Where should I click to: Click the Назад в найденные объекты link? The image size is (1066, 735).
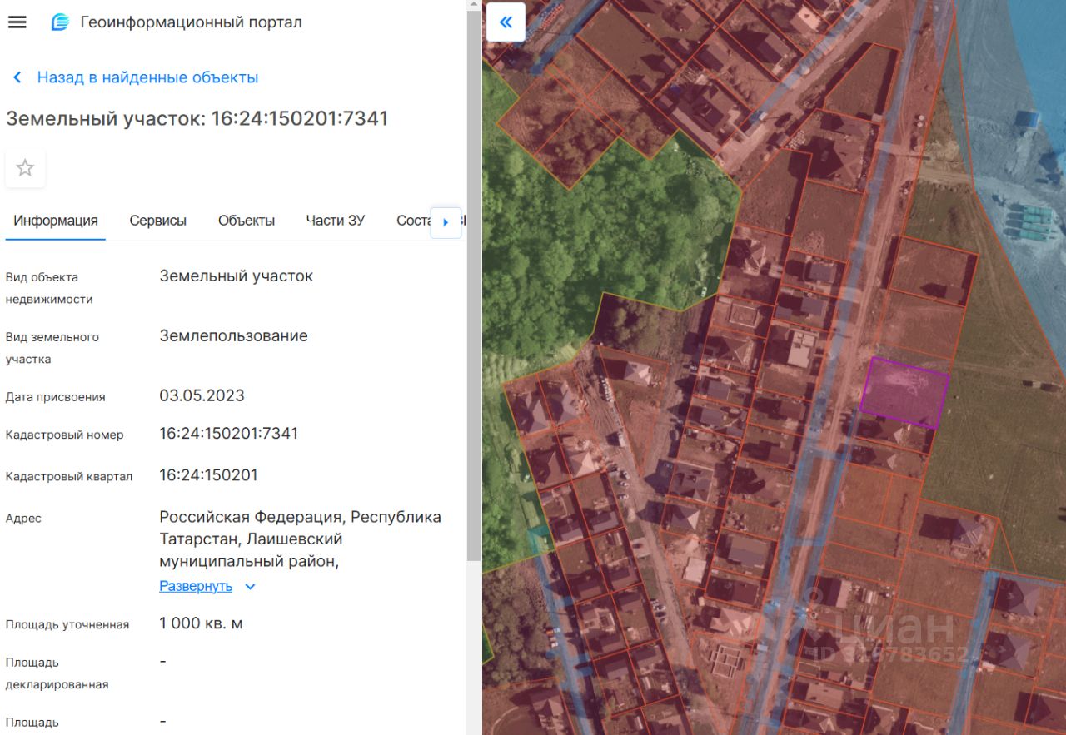(148, 77)
